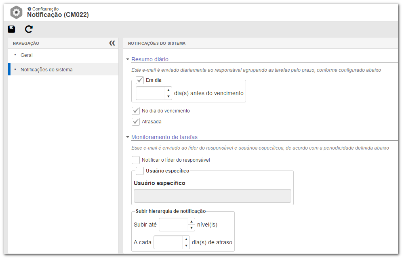
Task: Increase the Subir até nível(is) value
Action: (192, 222)
